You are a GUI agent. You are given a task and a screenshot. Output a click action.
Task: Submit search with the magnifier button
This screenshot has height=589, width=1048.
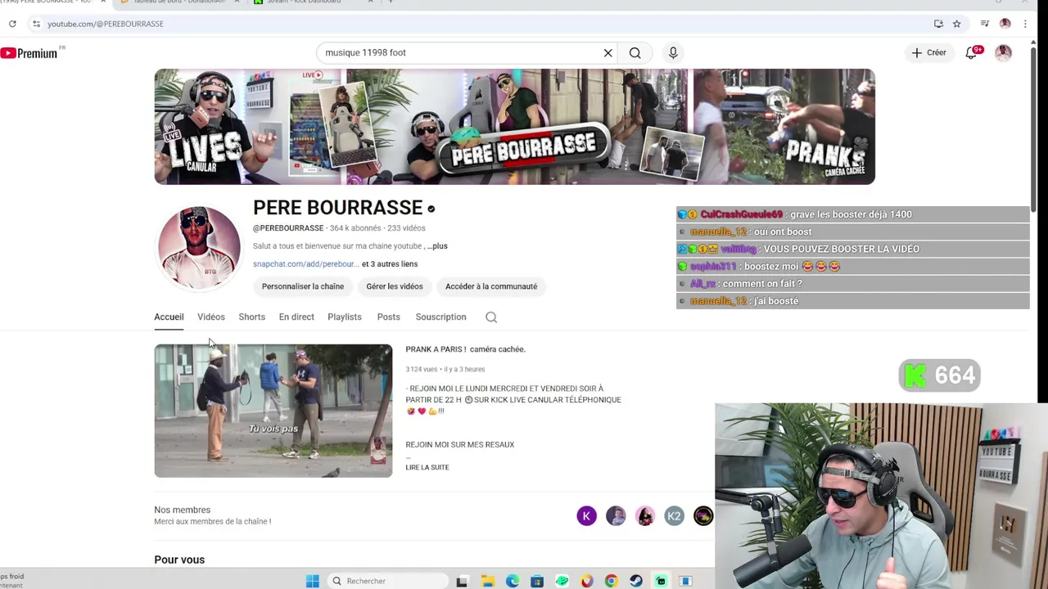[635, 52]
